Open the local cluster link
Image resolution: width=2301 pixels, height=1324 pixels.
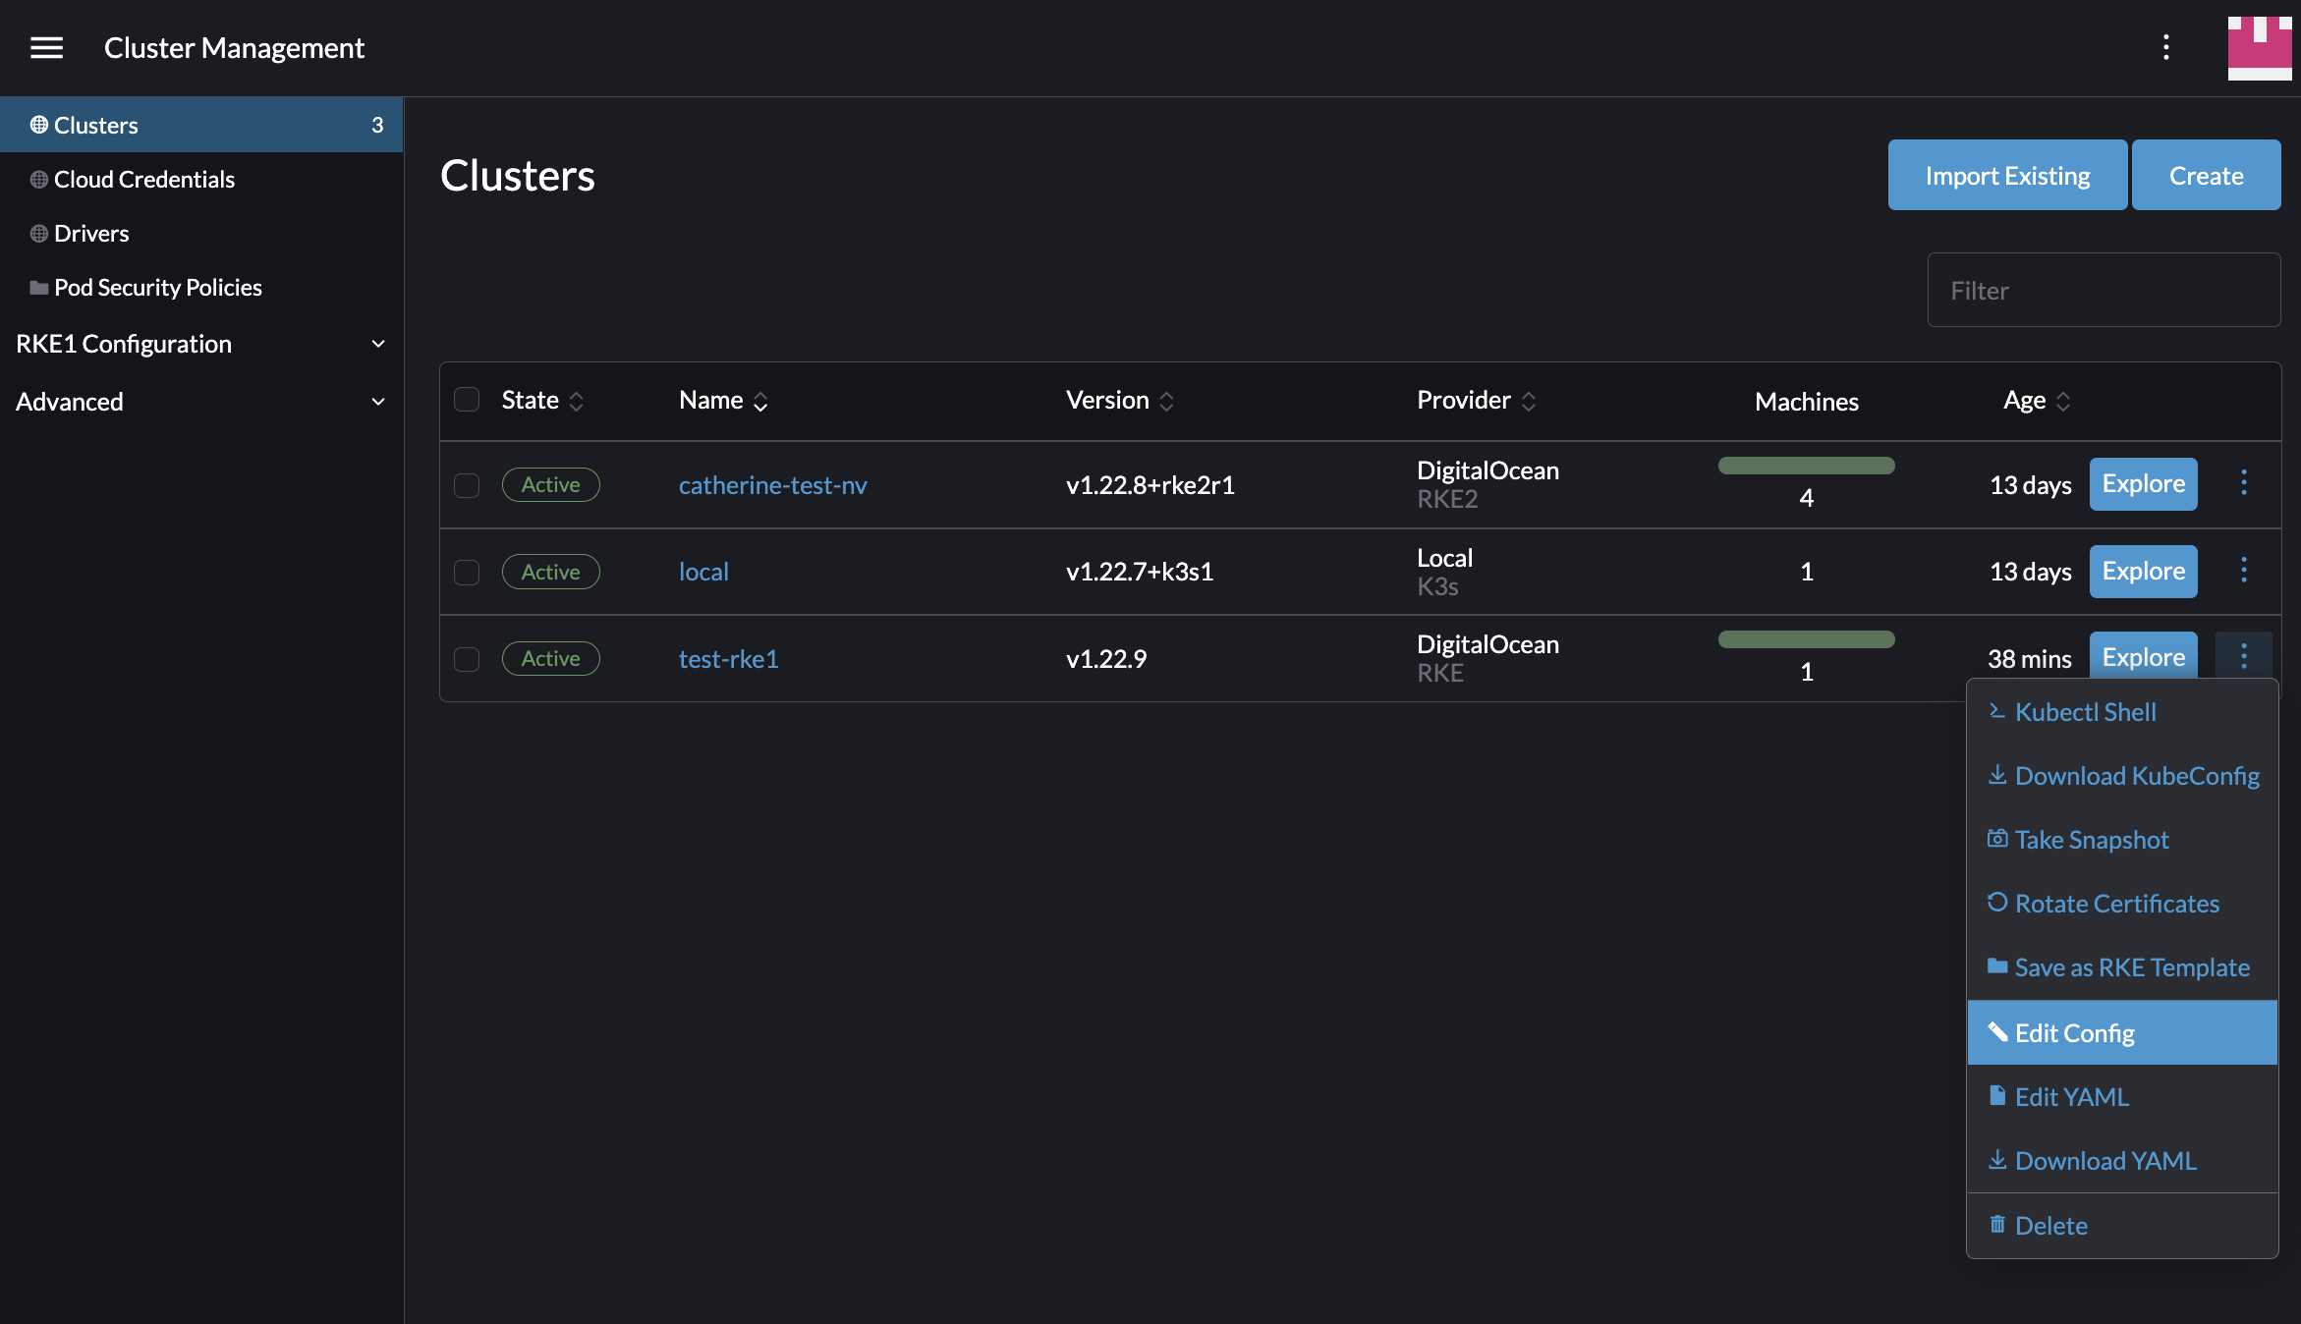[x=703, y=571]
